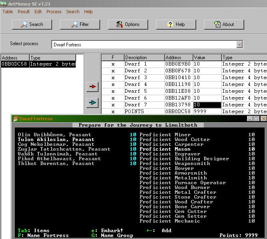Click the Help button with question mark

176,24
